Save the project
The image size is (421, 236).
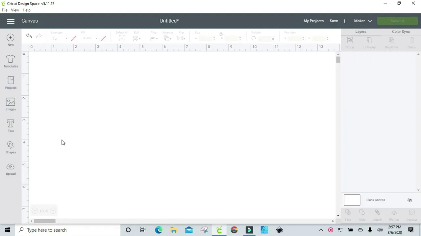[x=334, y=21]
